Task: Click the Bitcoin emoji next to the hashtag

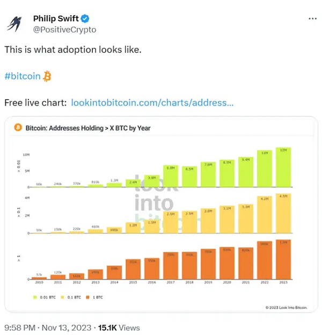Action: point(47,76)
